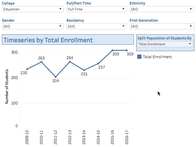Image resolution: width=196 pixels, height=147 pixels.
Task: Open the Ethnicity filter dropdown
Action: (162, 9)
